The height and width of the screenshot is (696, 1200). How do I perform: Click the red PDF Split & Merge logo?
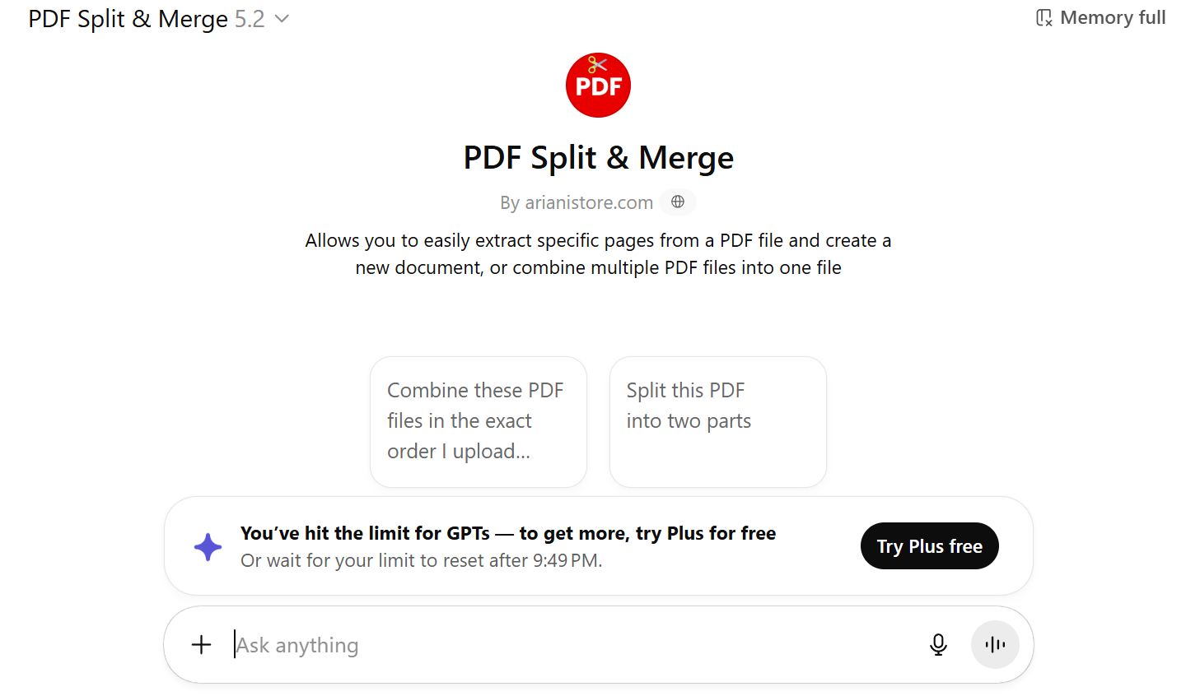598,85
